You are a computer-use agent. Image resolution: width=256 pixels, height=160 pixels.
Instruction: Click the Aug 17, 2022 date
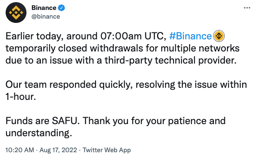[58, 150]
